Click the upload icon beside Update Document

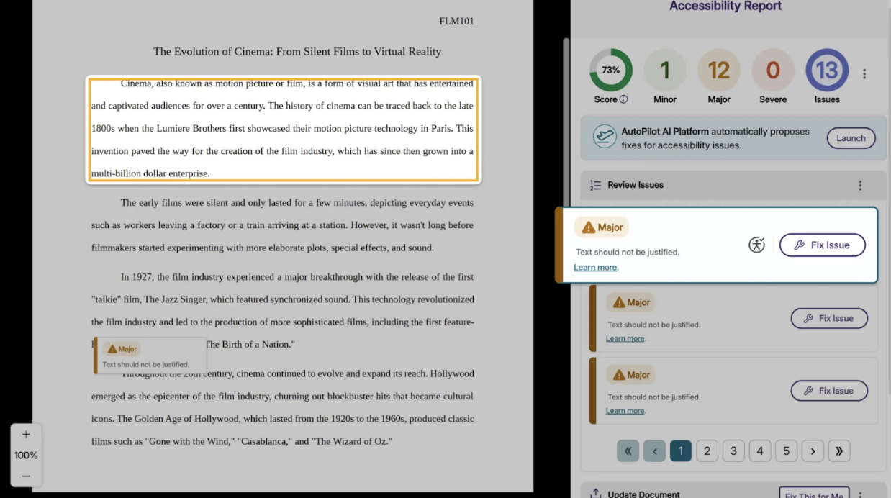[595, 493]
